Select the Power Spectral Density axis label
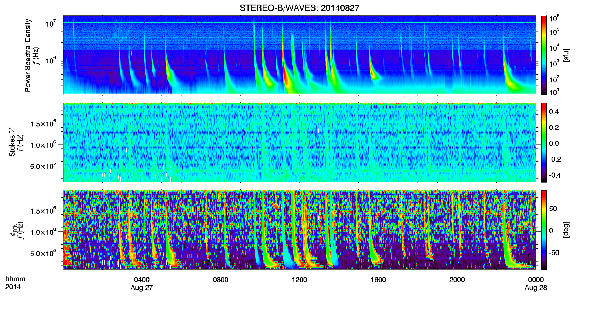The height and width of the screenshot is (309, 599). tap(27, 55)
